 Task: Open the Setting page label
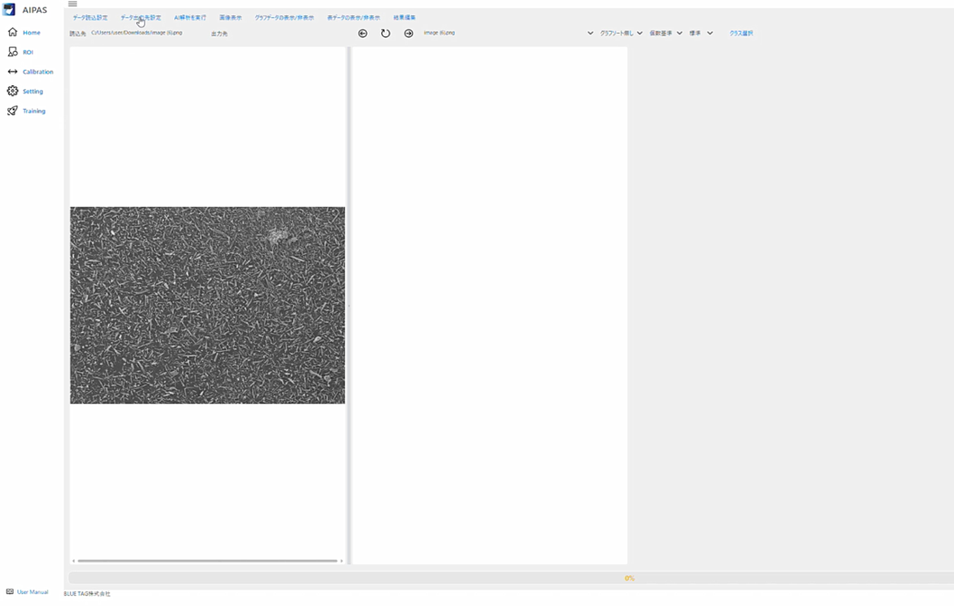point(33,92)
